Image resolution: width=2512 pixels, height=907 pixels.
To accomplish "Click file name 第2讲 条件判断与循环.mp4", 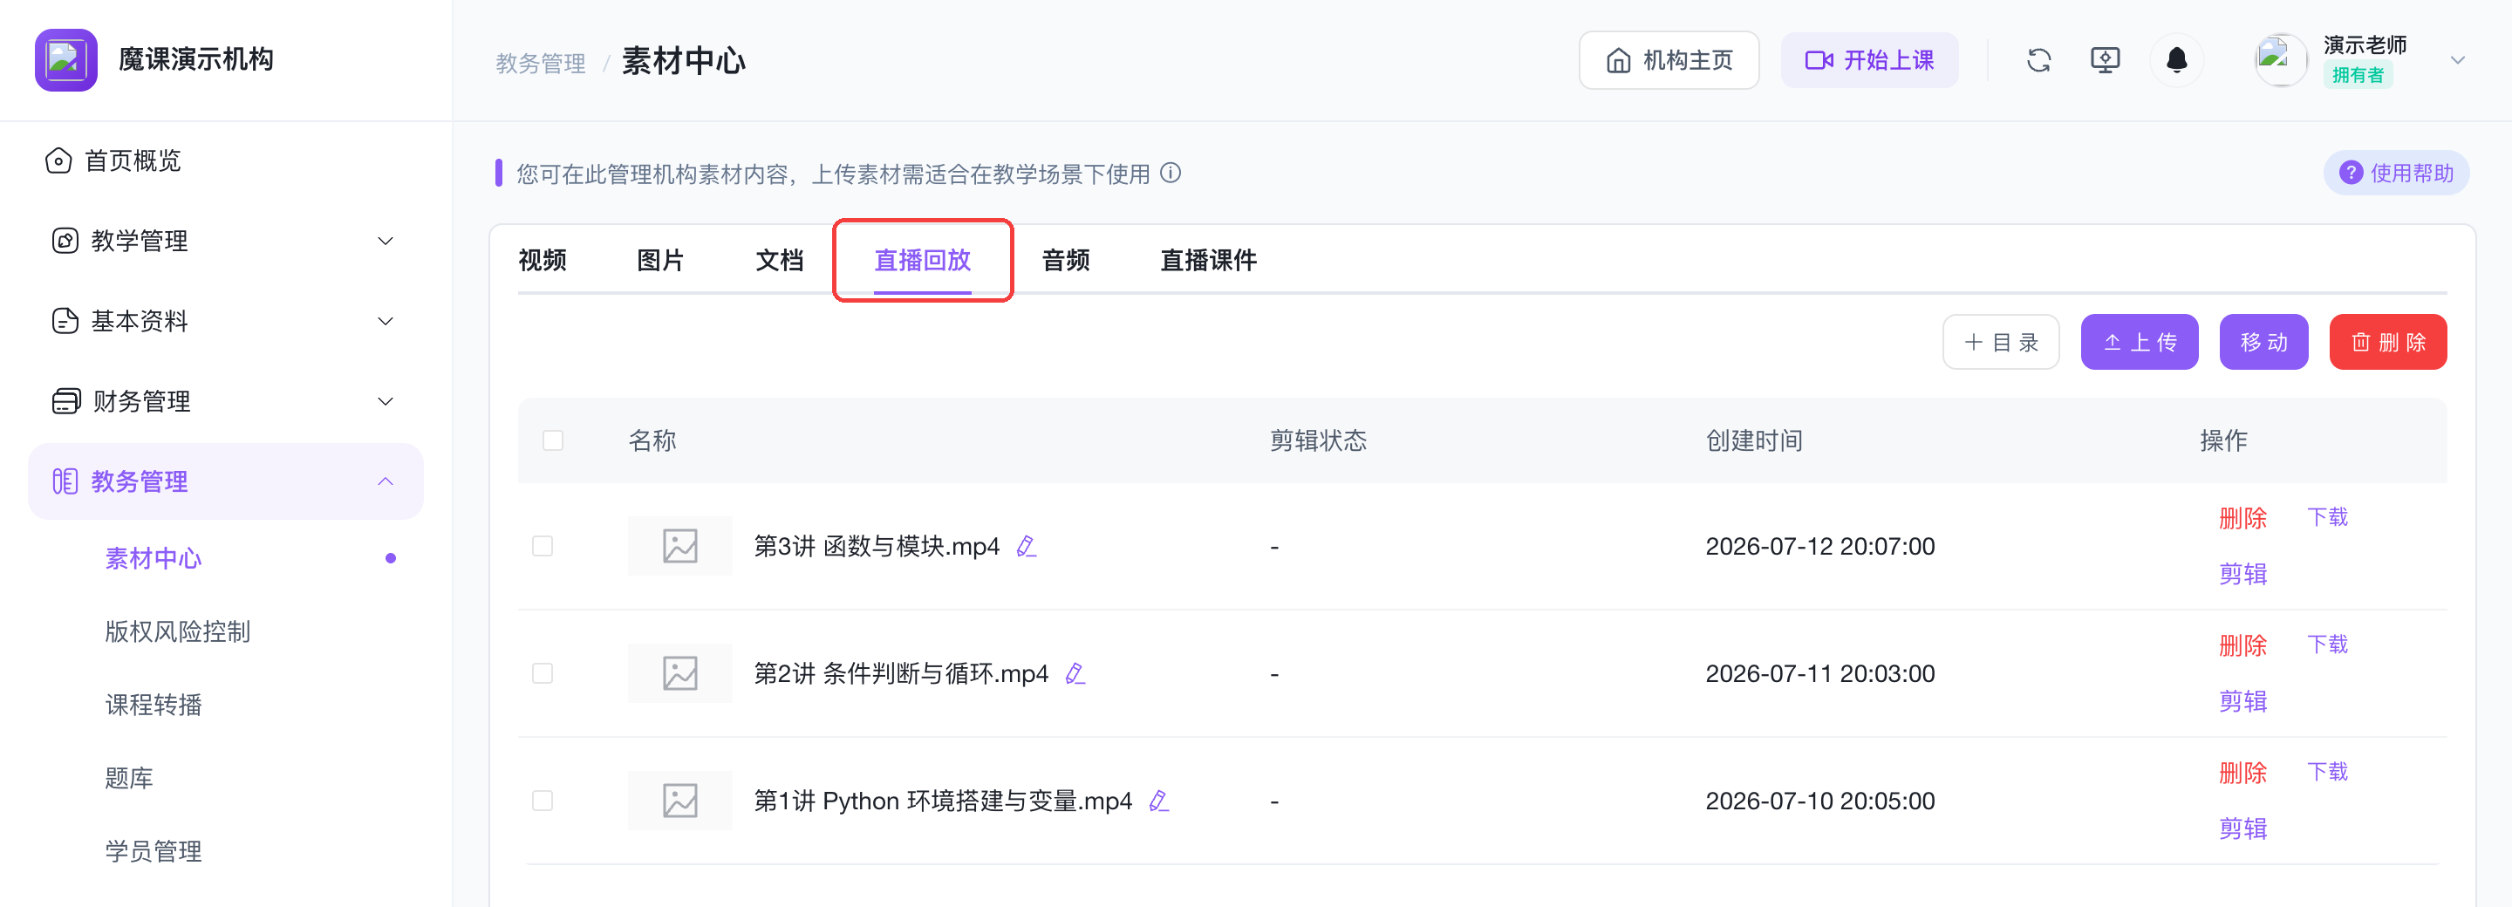I will 901,674.
